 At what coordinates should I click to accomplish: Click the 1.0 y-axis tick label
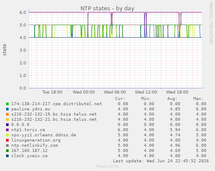23,75
